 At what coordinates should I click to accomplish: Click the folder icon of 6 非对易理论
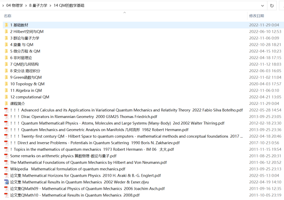(x=6, y=58)
